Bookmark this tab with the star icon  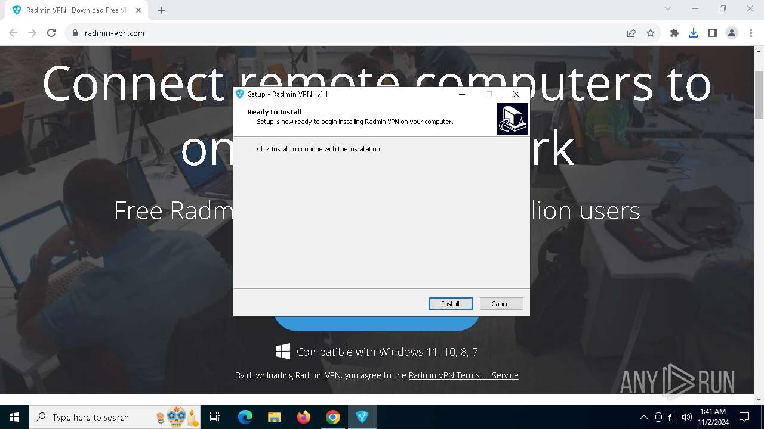(651, 33)
